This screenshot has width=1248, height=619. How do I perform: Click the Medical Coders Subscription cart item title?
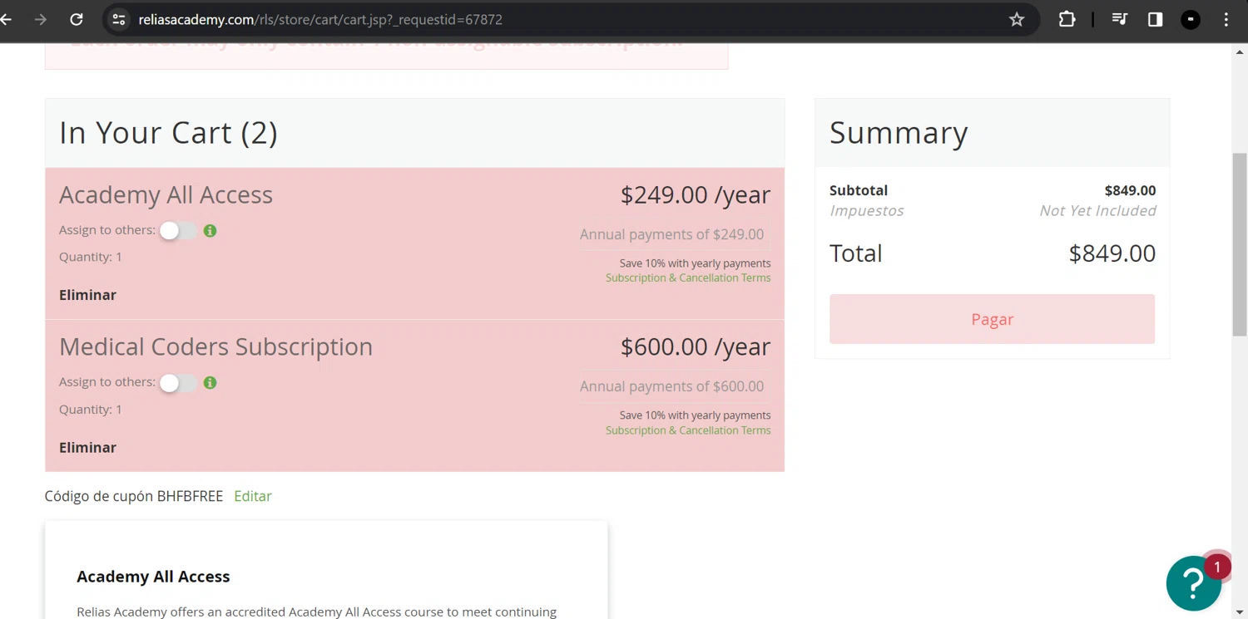tap(215, 346)
